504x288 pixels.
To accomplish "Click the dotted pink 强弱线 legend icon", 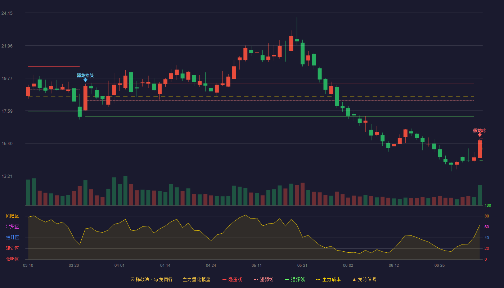I will pos(256,279).
